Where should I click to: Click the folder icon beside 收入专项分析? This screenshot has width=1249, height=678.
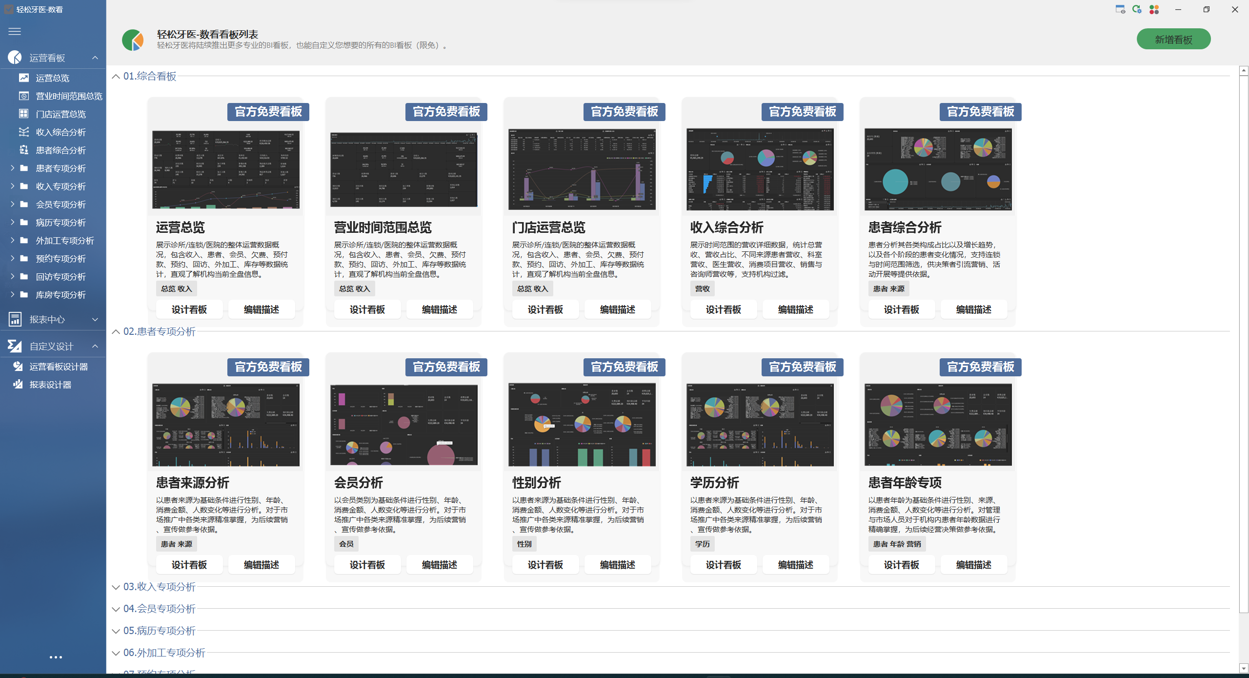24,186
